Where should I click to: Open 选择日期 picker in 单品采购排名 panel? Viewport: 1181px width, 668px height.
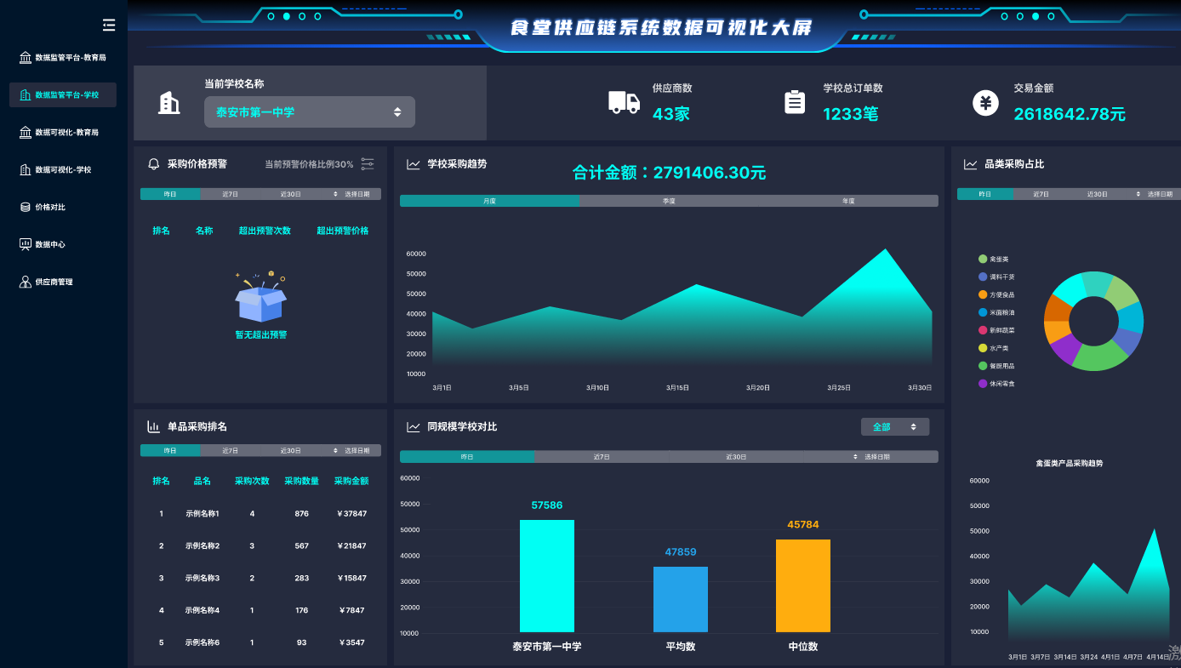(352, 450)
